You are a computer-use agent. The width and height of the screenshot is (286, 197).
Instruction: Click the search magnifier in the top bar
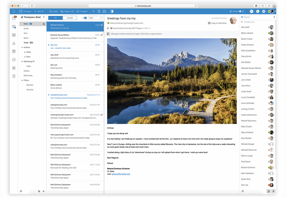(x=251, y=11)
